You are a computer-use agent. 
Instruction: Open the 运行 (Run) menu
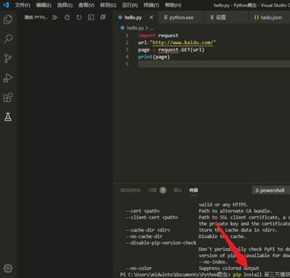(130, 5)
